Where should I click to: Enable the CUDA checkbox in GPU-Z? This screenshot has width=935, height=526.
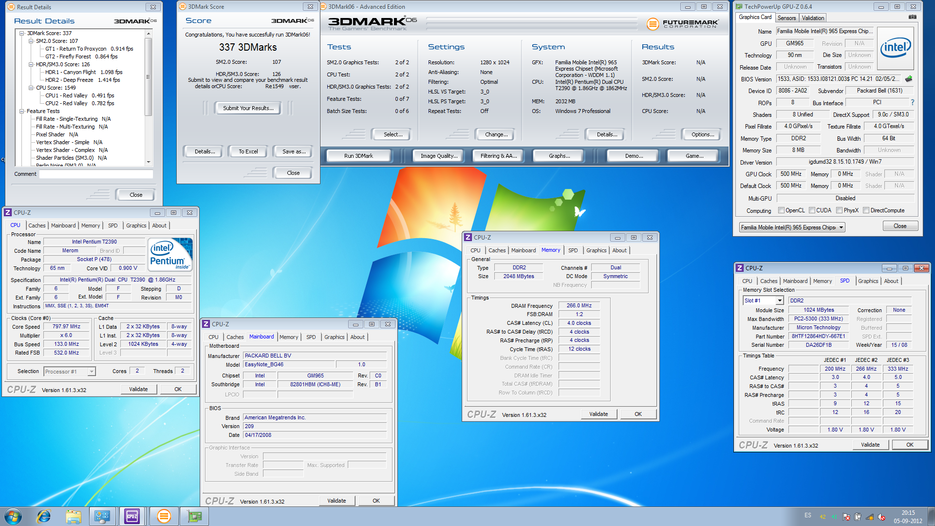coord(812,210)
